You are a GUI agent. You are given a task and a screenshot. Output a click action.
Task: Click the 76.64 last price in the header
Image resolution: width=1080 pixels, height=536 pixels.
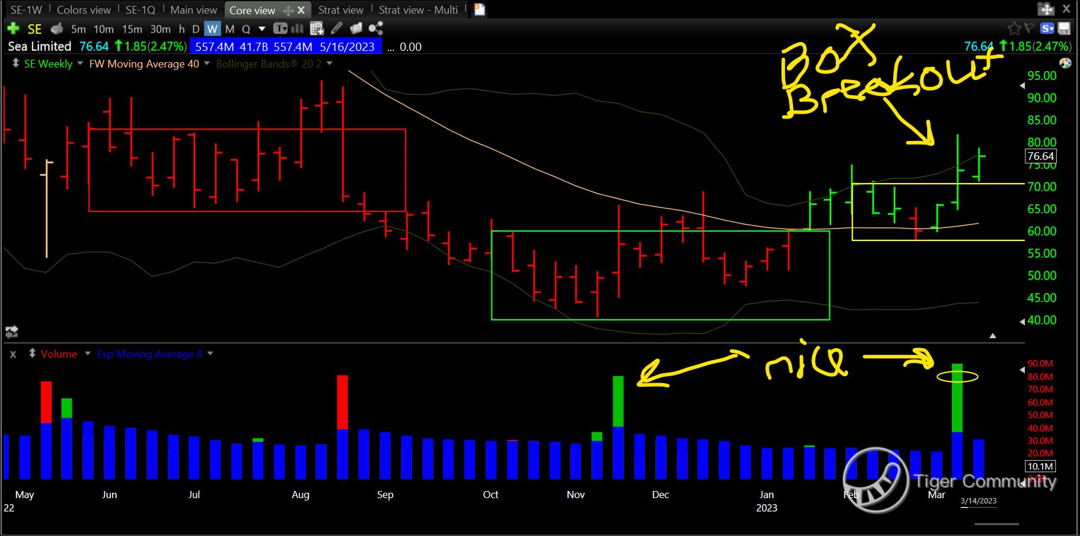(94, 46)
